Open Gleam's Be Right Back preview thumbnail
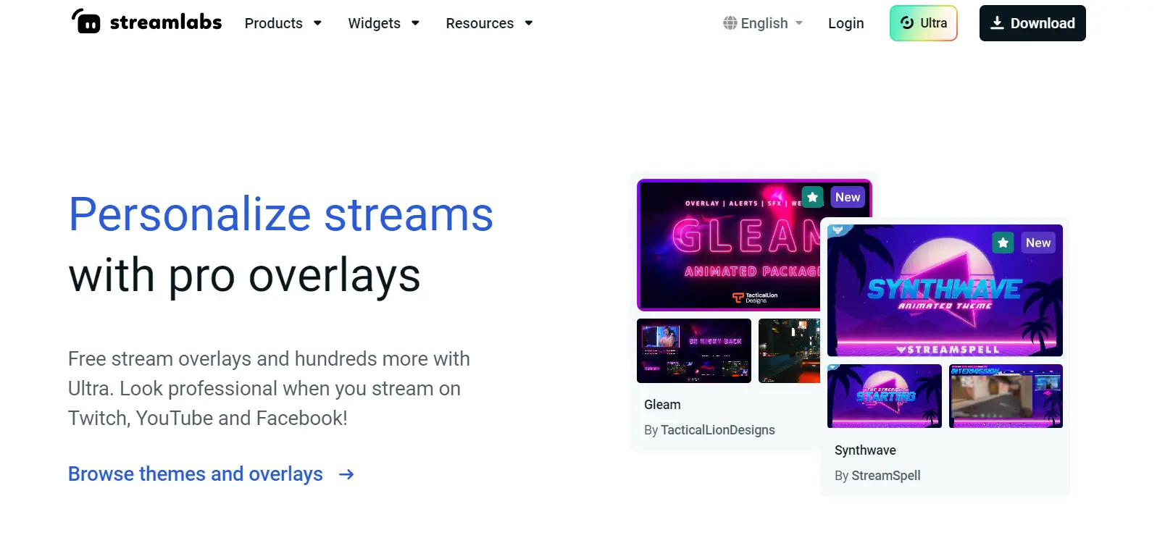This screenshot has height=551, width=1165. (694, 350)
